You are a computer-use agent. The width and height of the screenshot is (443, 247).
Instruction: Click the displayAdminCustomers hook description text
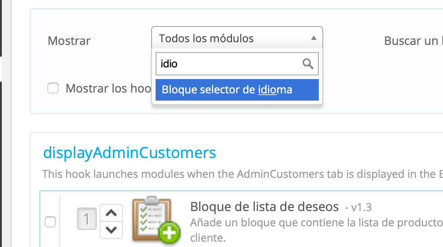(x=243, y=174)
